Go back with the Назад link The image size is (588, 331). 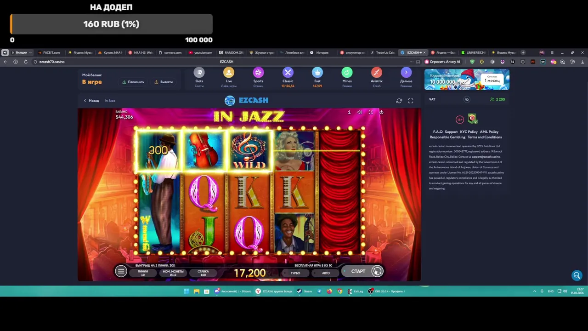(x=91, y=101)
